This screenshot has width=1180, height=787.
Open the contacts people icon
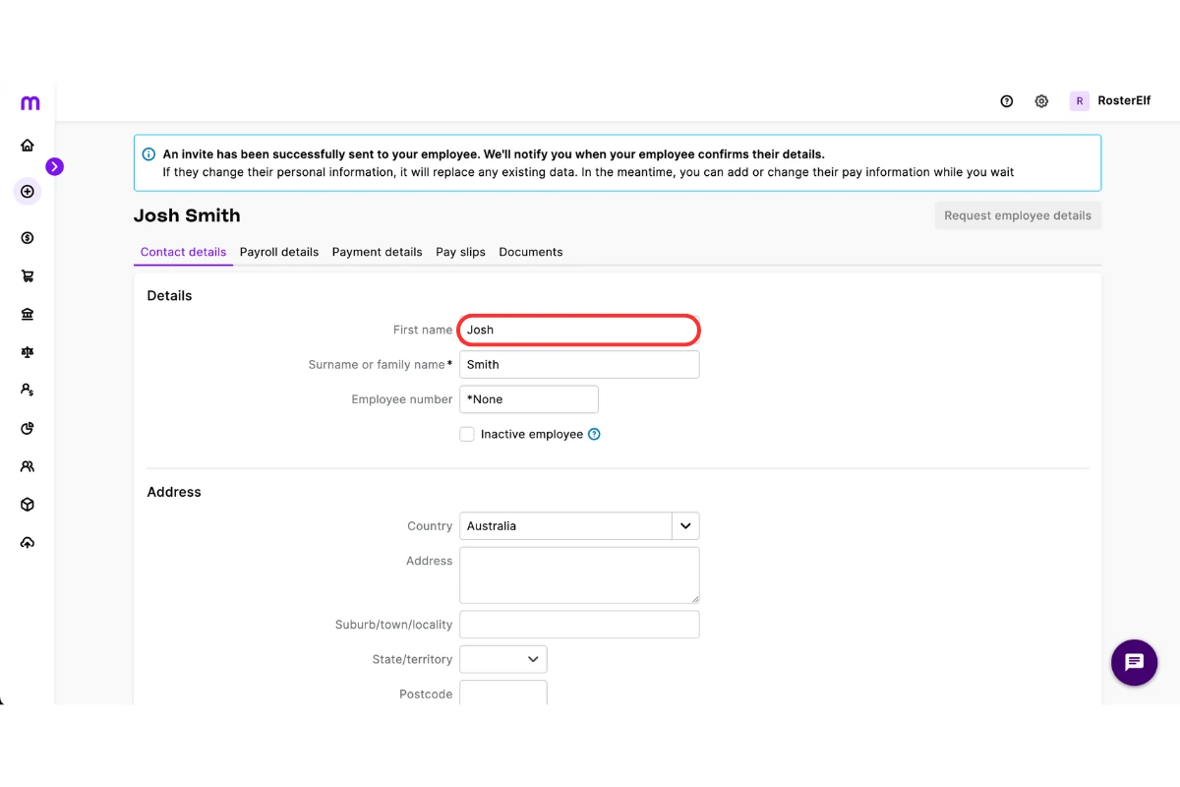28,467
